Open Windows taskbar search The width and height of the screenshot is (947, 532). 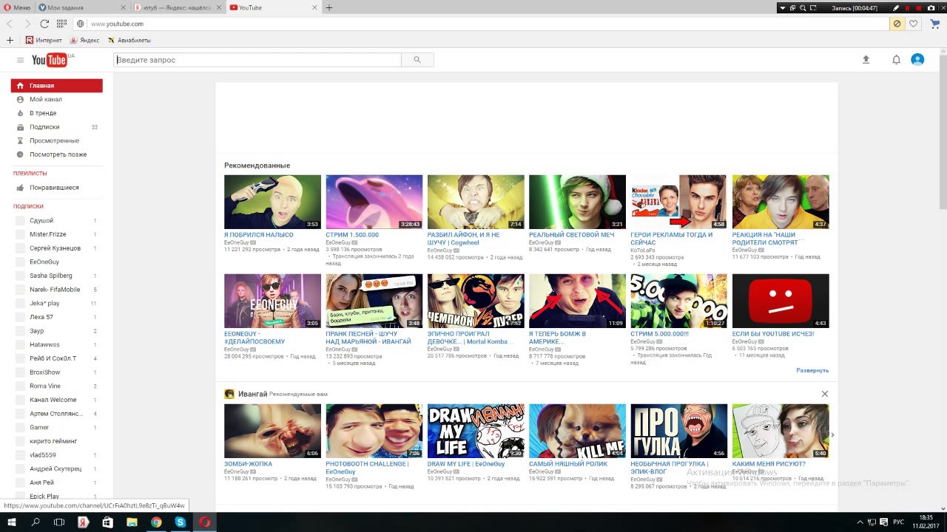pyautogui.click(x=36, y=522)
